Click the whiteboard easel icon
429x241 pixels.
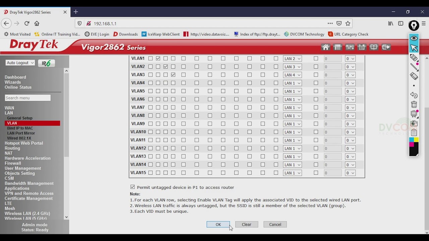[x=414, y=114]
